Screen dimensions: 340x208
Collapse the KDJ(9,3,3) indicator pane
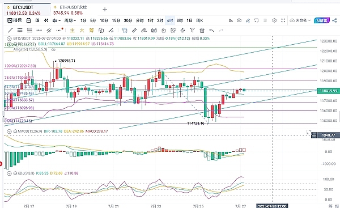(x=9, y=173)
